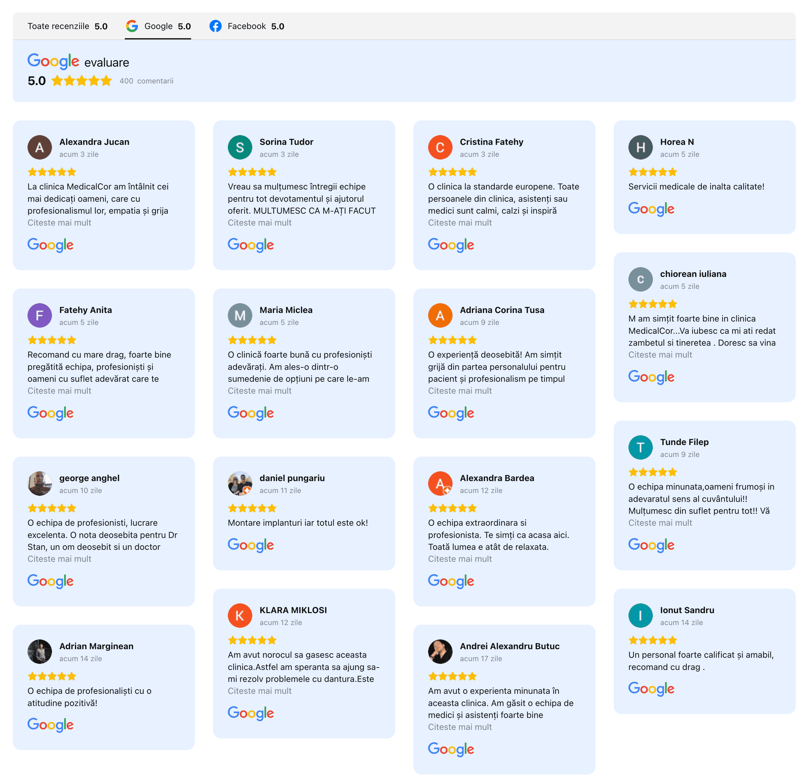Click the reviewer name Horea N
The image size is (811, 780).
pyautogui.click(x=677, y=142)
